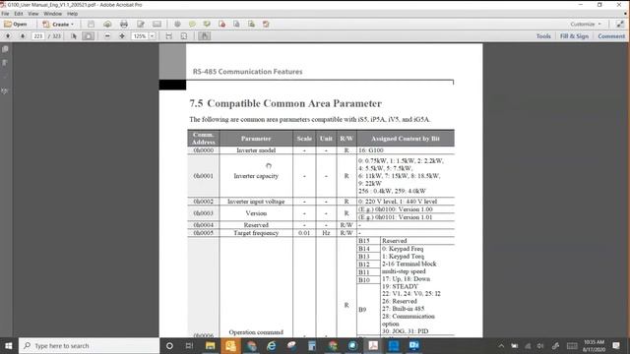Open the Bookmarks side panel
This screenshot has height=354, width=630.
coord(5,63)
